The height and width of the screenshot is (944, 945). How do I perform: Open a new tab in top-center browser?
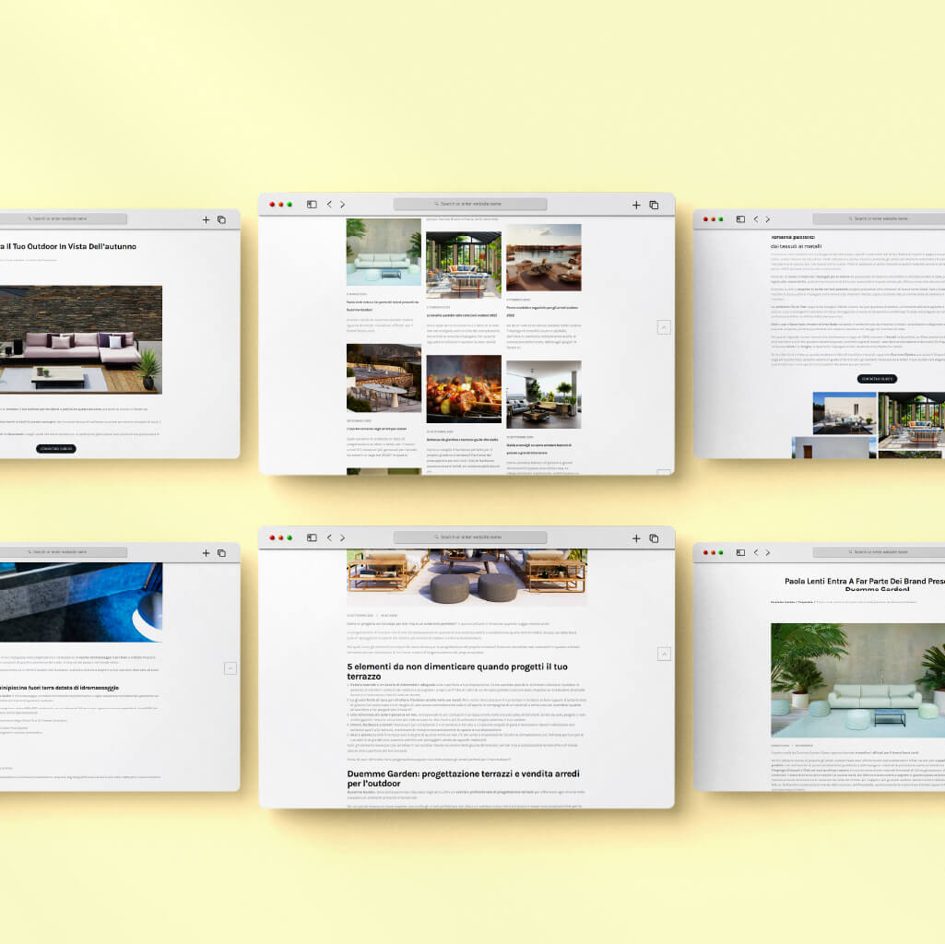tap(636, 205)
